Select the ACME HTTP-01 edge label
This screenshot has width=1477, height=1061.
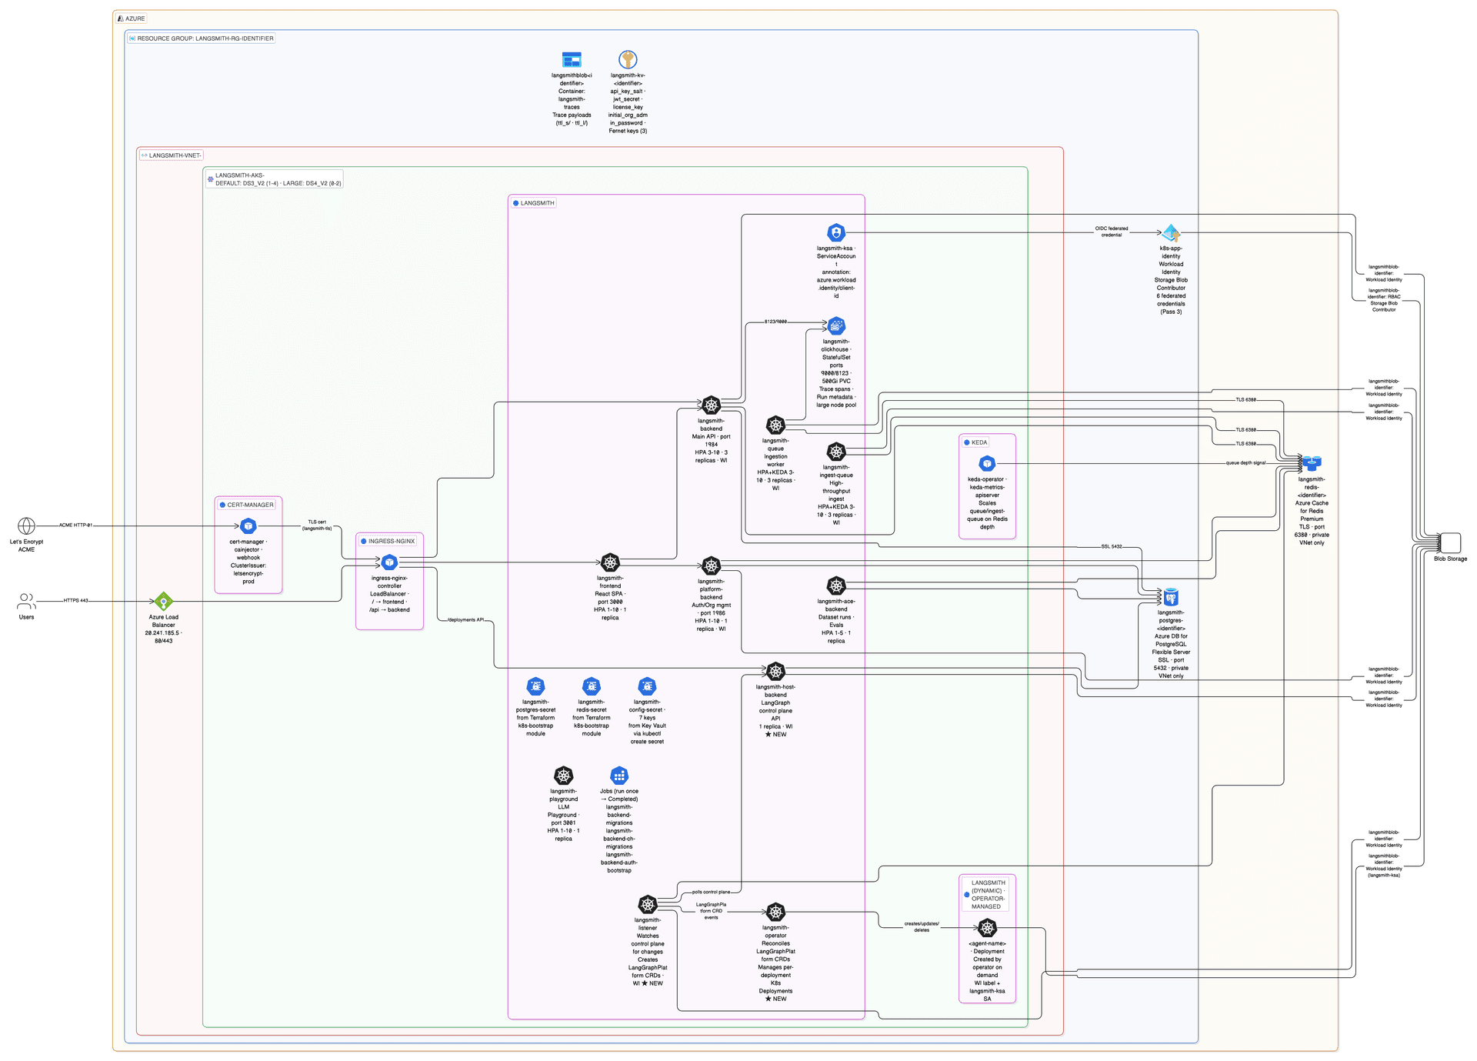tap(75, 525)
